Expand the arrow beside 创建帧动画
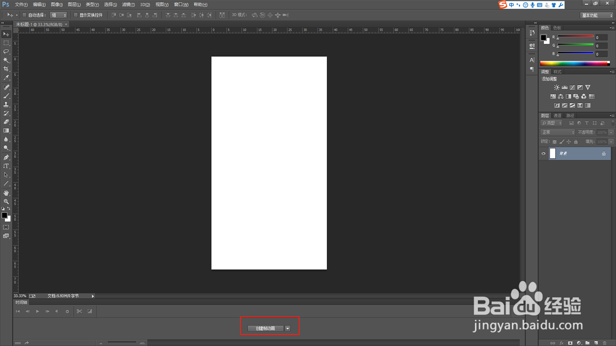The image size is (616, 346). coord(288,328)
